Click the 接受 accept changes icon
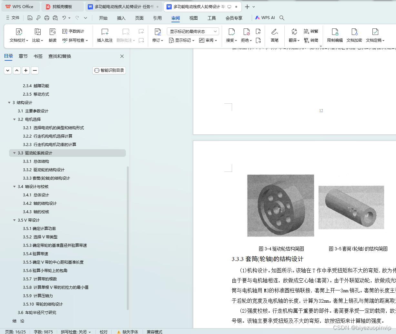Screen dimensions: 396x334 (231, 32)
